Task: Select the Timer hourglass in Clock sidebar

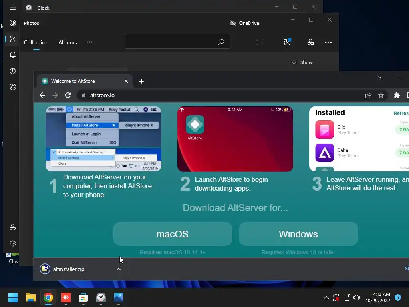Action: (13, 39)
